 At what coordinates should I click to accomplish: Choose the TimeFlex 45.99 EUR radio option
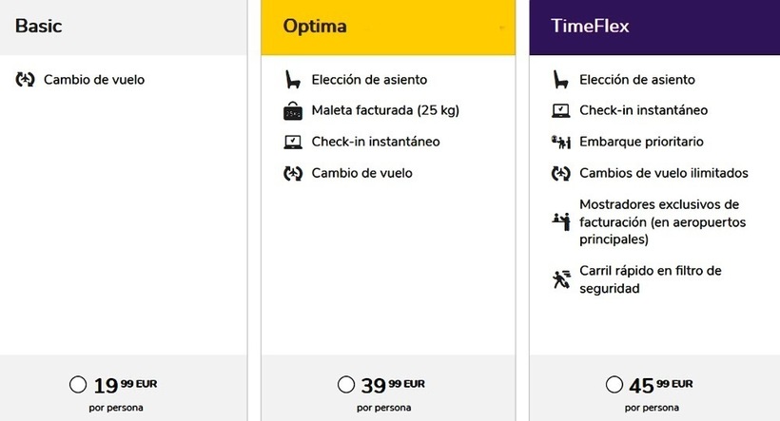click(x=614, y=385)
